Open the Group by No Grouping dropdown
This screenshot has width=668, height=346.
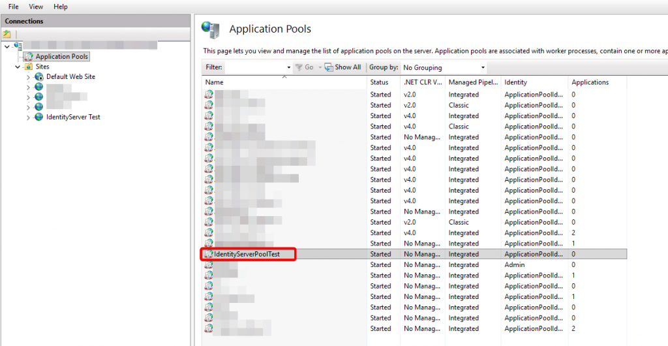483,67
